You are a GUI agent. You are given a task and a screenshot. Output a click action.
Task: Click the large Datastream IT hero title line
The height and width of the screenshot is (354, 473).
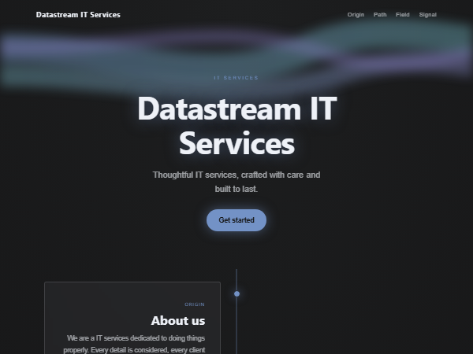click(237, 109)
